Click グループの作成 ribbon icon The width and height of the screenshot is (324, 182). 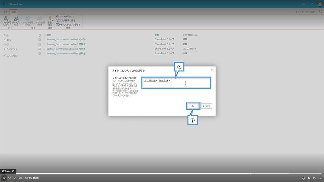pos(16,21)
